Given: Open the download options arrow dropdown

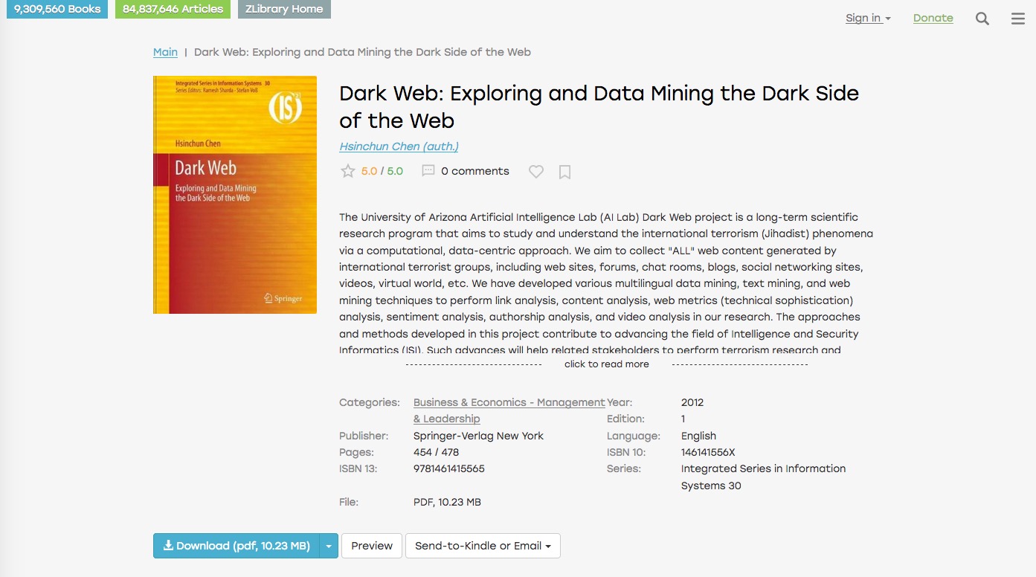Looking at the screenshot, I should (329, 546).
